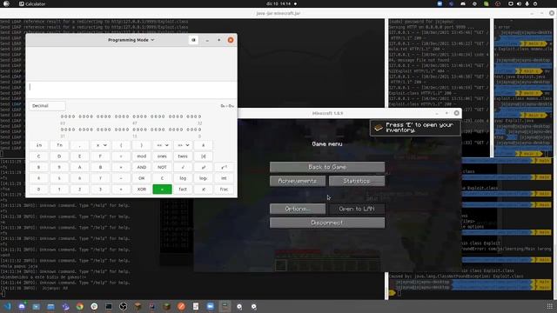Click the fact key in calculator
Screen dimensions: 557x313
coord(183,190)
